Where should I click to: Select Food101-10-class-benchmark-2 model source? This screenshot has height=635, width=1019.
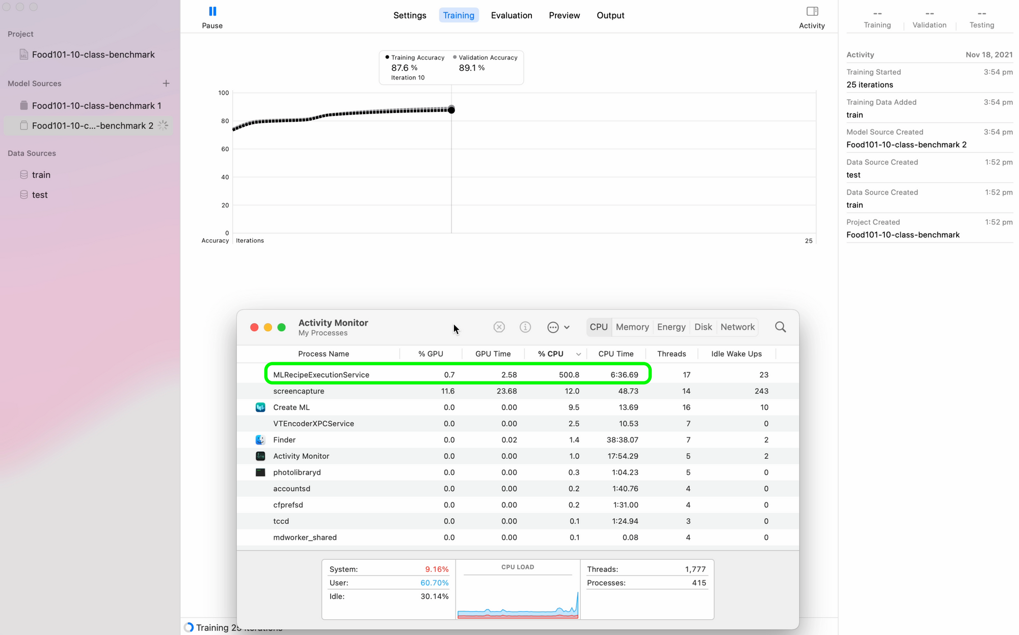point(92,125)
